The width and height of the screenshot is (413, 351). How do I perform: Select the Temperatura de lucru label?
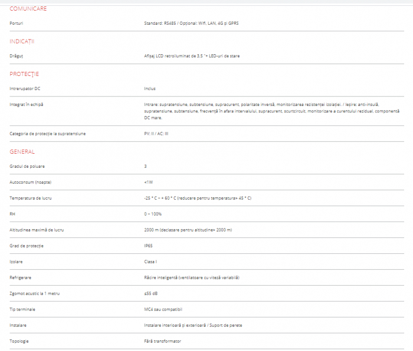coord(31,198)
